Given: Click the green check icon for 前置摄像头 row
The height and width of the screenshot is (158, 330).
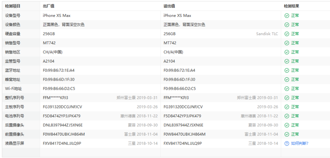Looking at the screenshot, I should pos(287,134).
